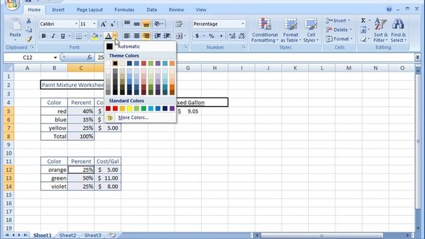Open the font size 11 dropdown

(x=94, y=24)
